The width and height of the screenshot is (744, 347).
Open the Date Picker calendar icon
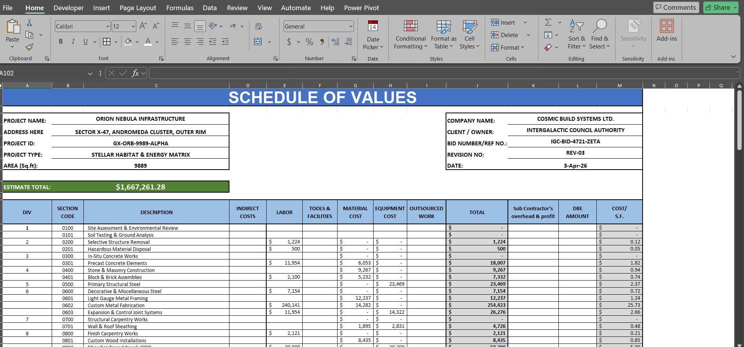(x=373, y=26)
